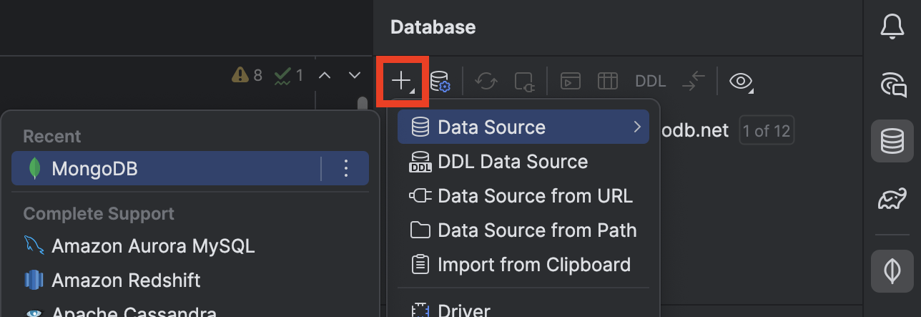Open View Options eye icon
Viewport: 921px width, 317px height.
click(742, 82)
